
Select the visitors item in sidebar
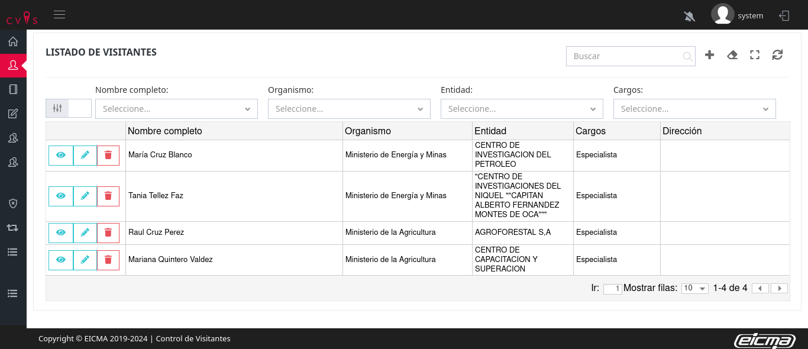tap(13, 65)
